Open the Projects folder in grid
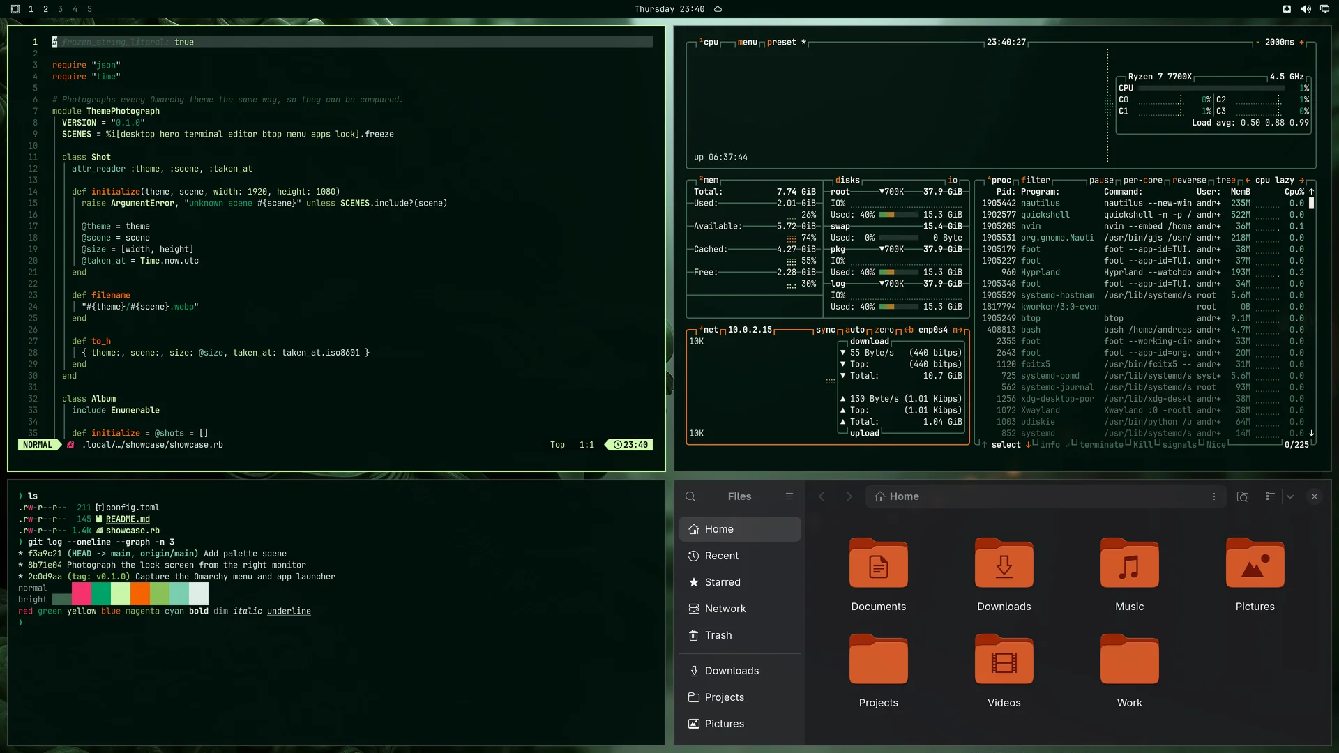Viewport: 1339px width, 753px height. click(878, 671)
